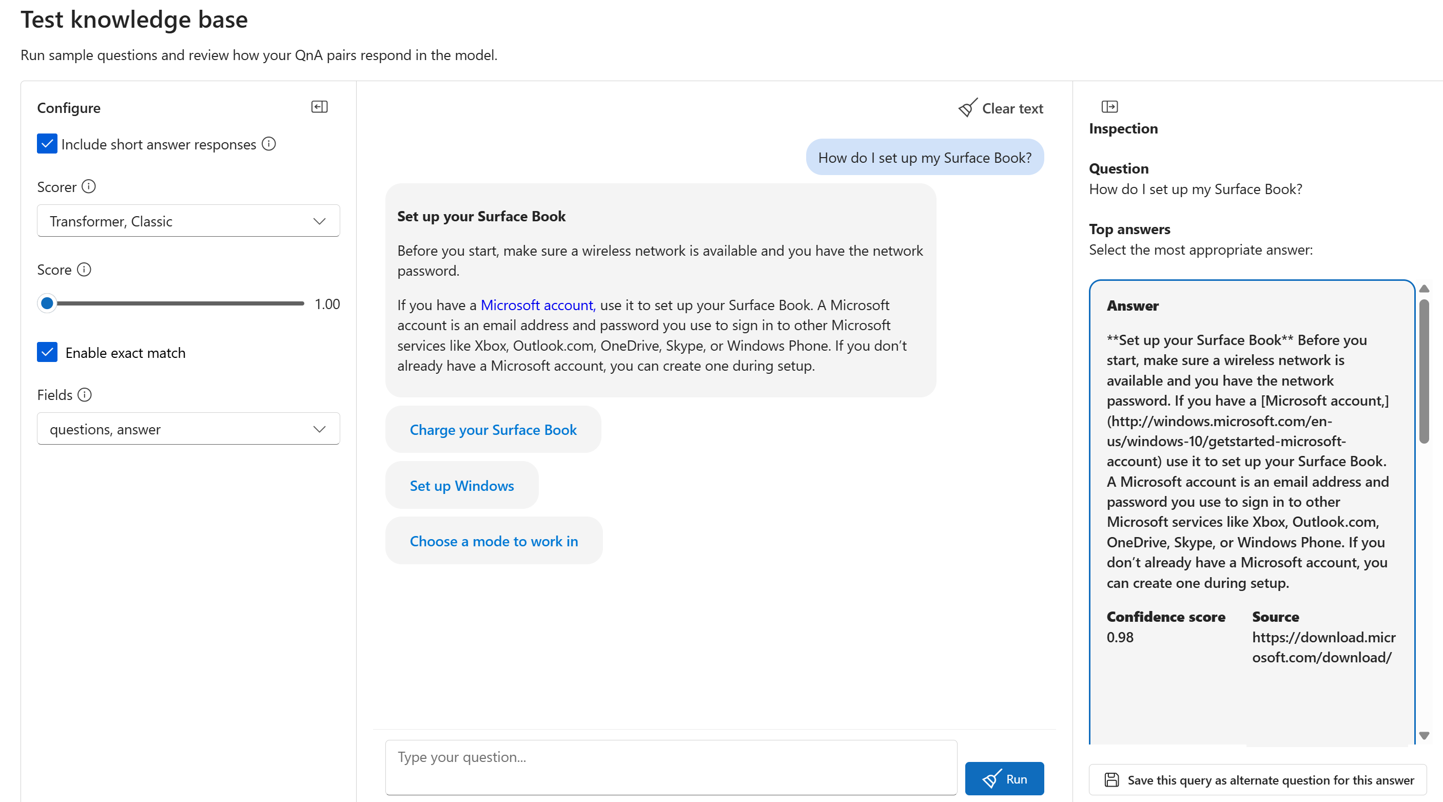Choose the Set up Windows prompt

coord(461,485)
